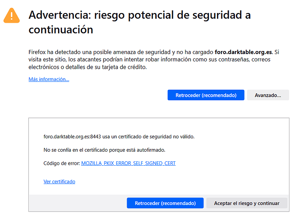The image size is (296, 218).
Task: Click the bold foro.darktable.org.es hostname text
Action: (243, 52)
